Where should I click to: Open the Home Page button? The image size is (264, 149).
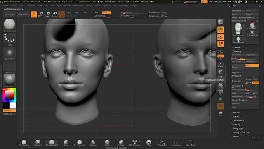[x=9, y=14]
